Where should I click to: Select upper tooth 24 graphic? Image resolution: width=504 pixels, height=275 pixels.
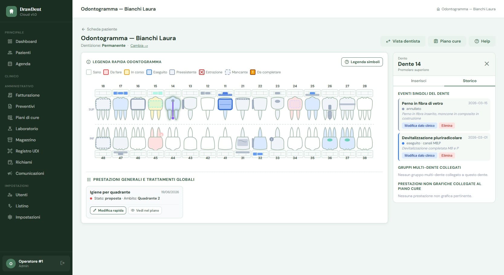[x=295, y=109]
